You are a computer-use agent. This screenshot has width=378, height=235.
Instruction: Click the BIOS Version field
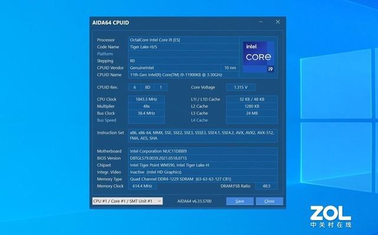click(x=203, y=158)
